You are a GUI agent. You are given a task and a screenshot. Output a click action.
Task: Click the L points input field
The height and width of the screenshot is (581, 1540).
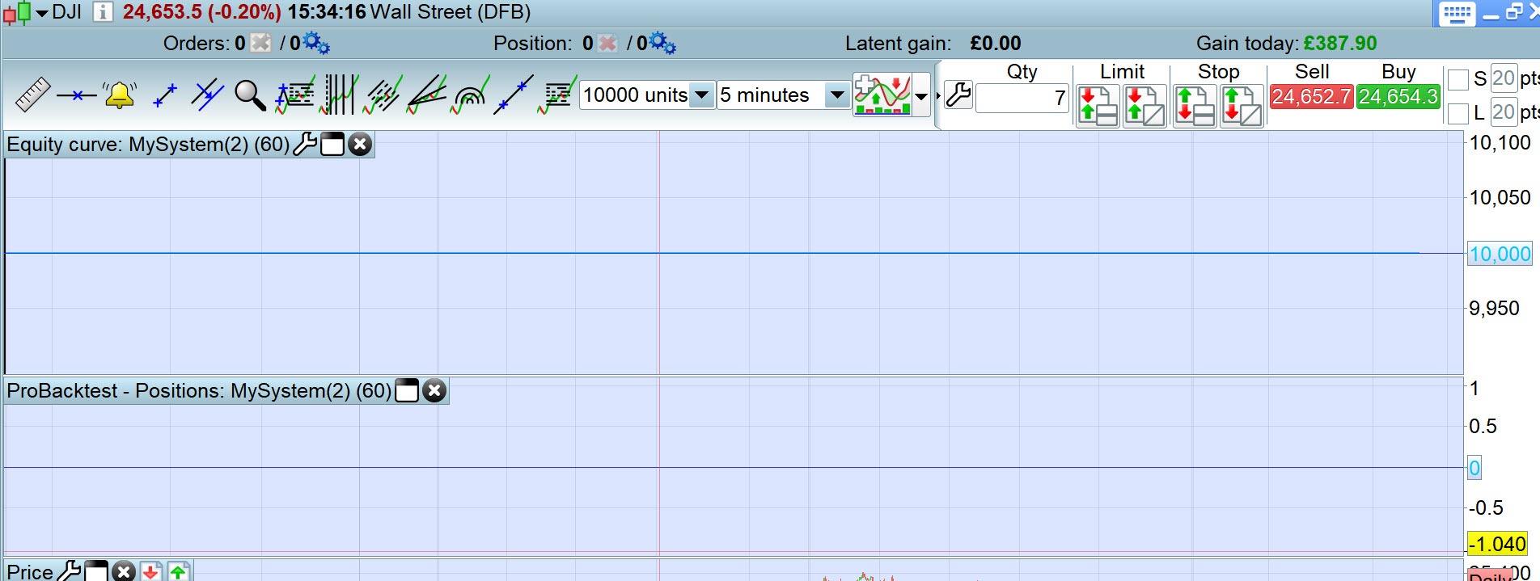[x=1503, y=112]
